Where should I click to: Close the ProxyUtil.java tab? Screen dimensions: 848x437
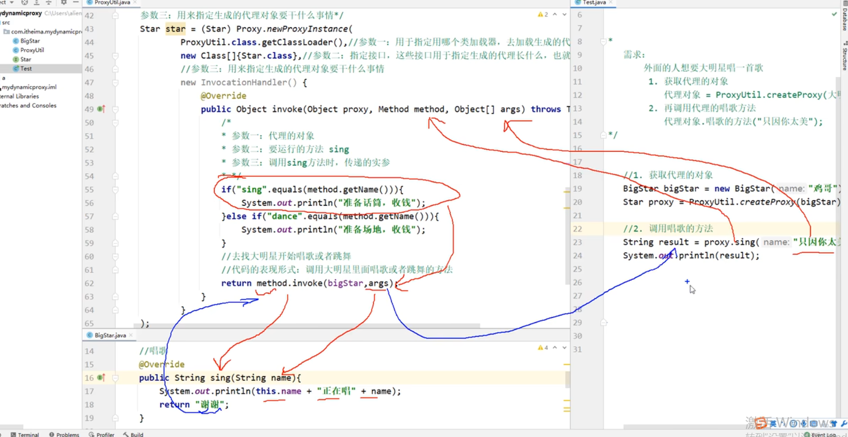click(135, 3)
